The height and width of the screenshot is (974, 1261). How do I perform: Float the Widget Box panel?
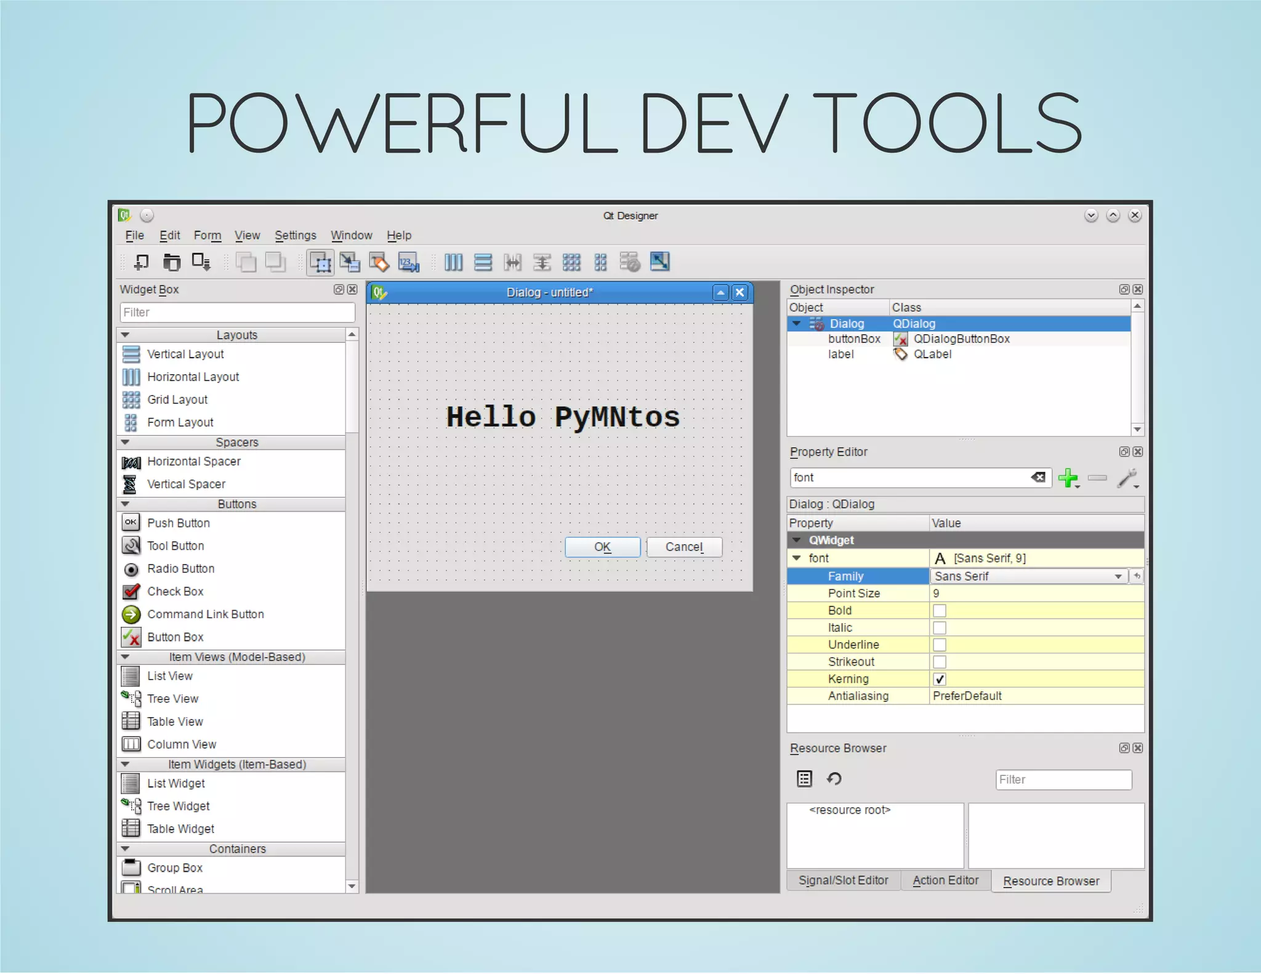coord(338,289)
